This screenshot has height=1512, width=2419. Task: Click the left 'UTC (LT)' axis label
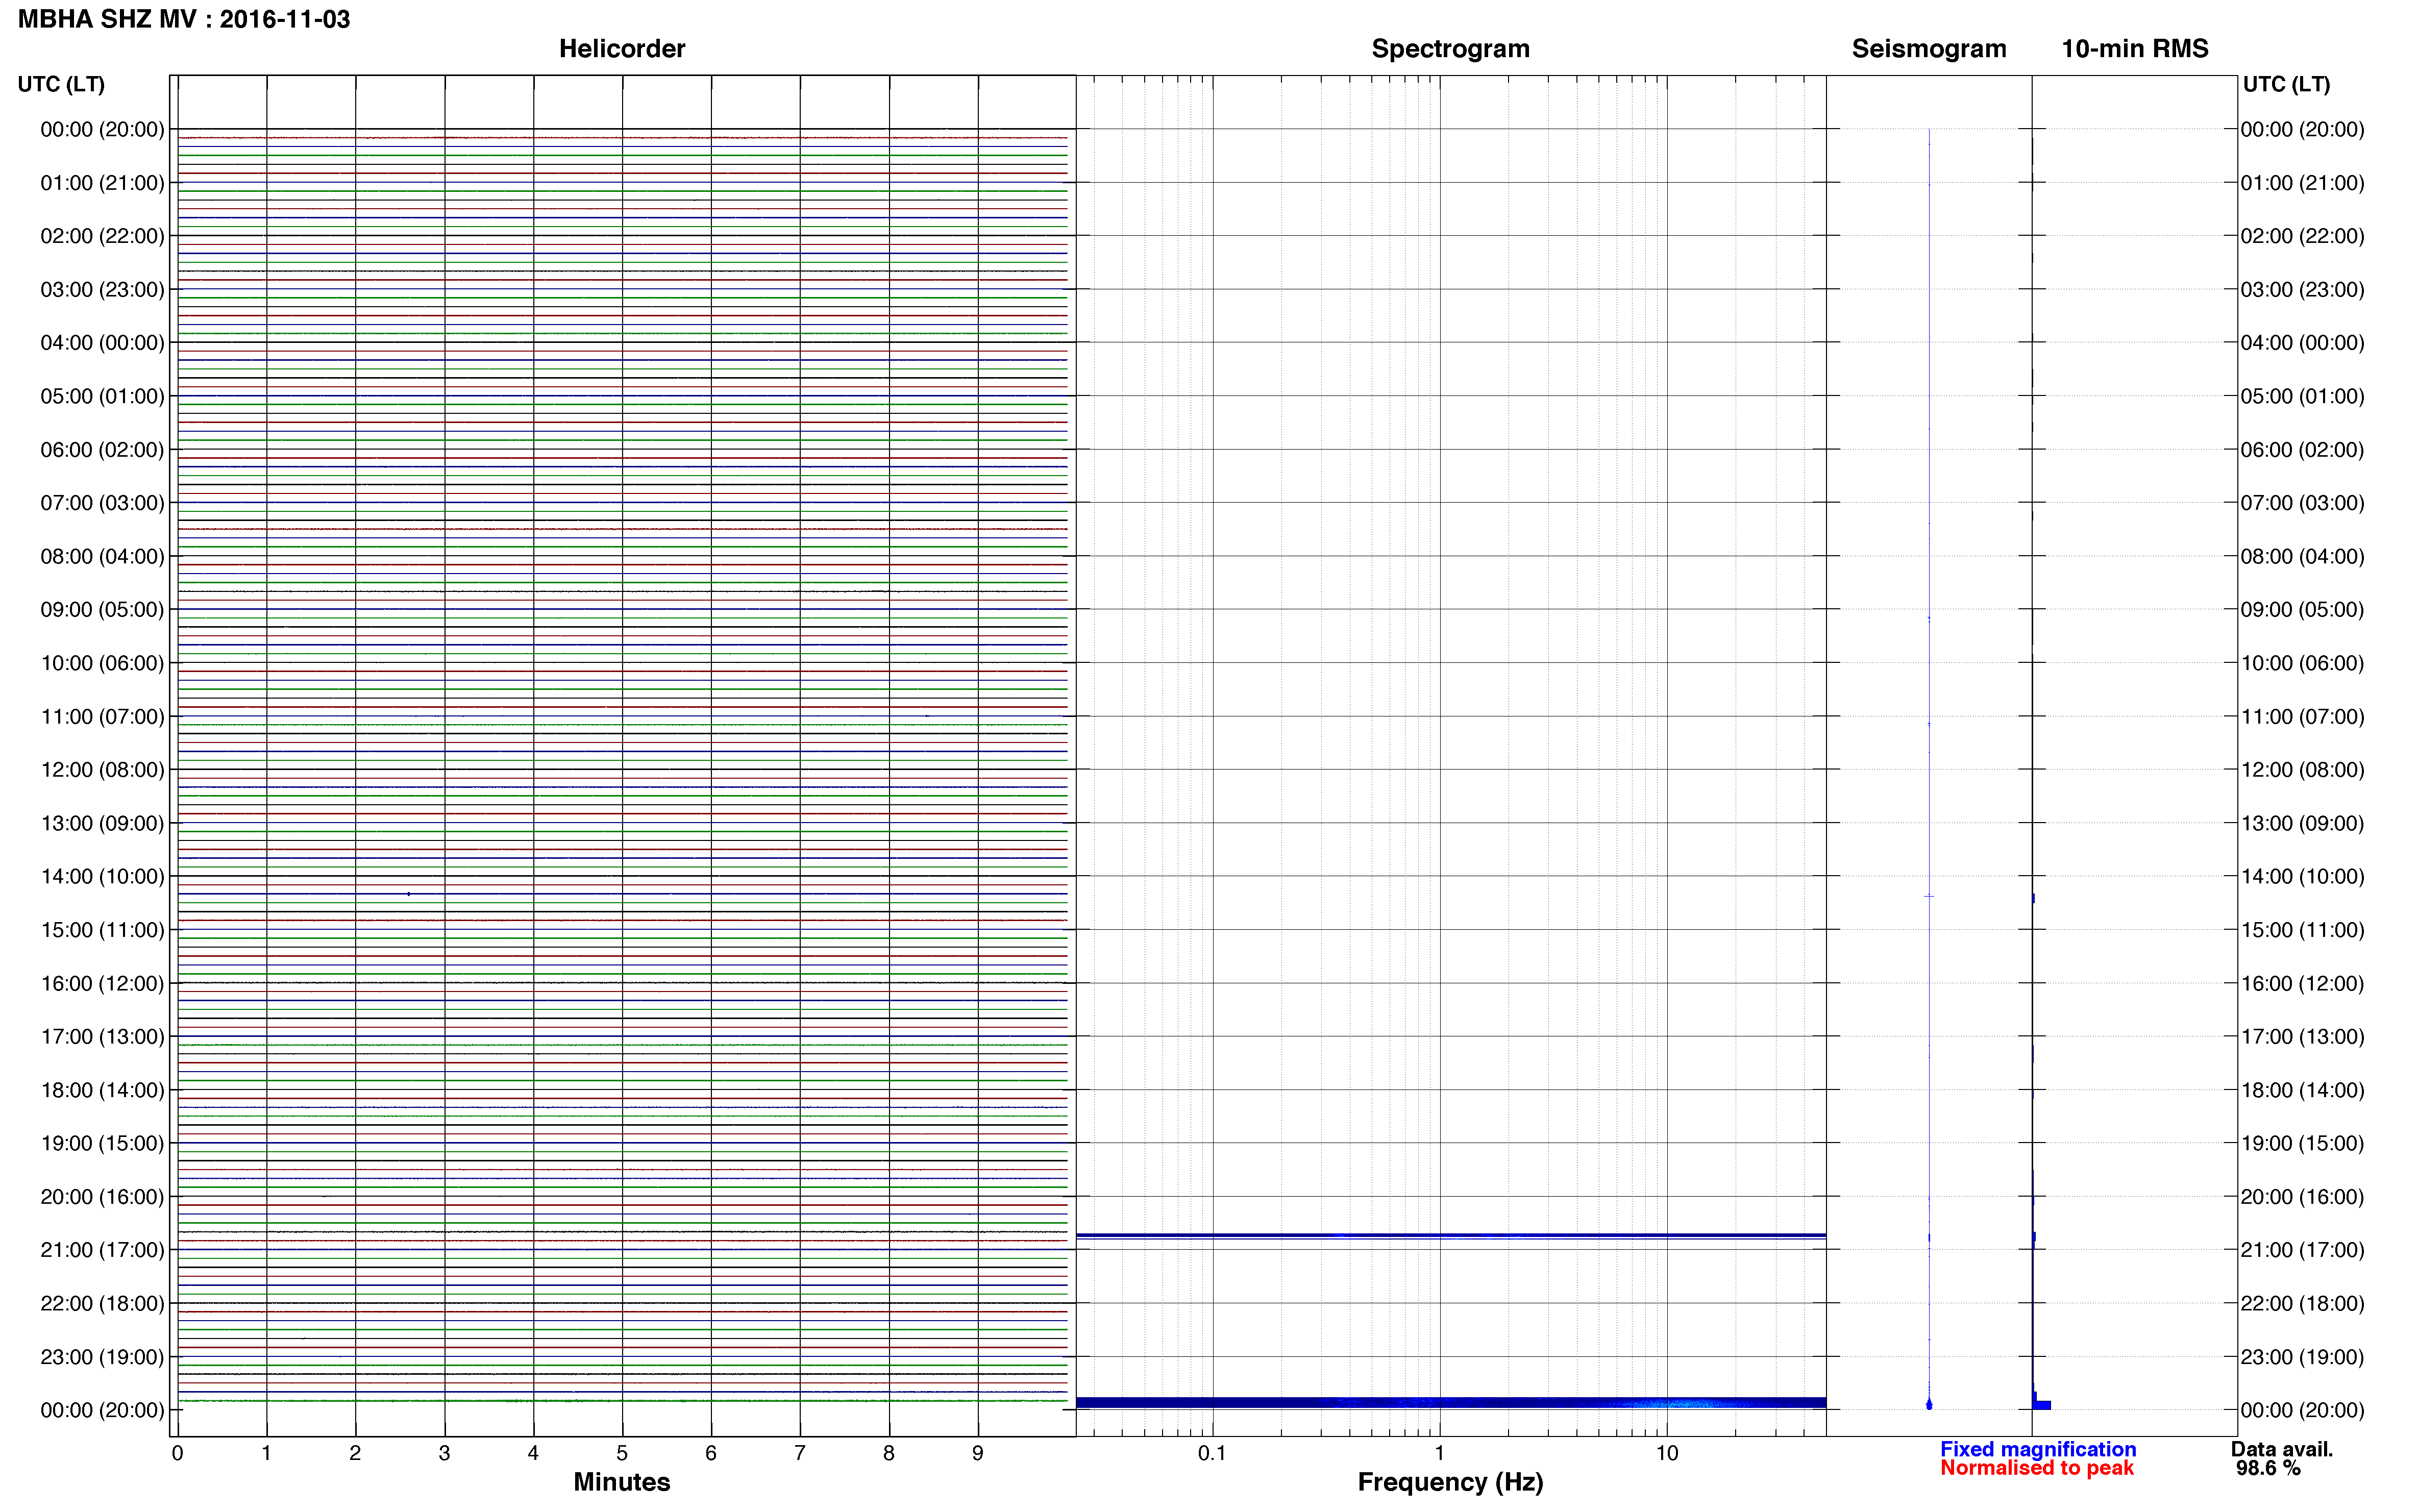61,84
